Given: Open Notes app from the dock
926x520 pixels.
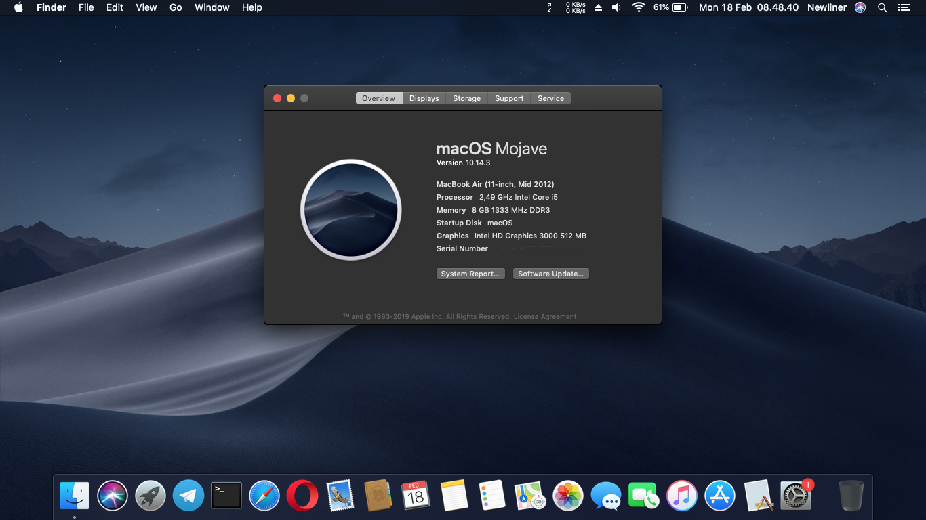Looking at the screenshot, I should (454, 496).
